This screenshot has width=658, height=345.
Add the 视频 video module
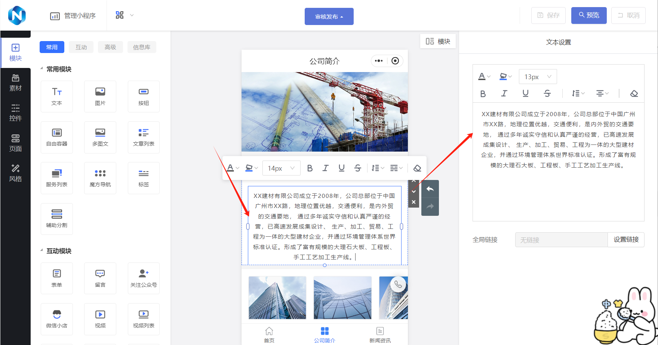100,319
